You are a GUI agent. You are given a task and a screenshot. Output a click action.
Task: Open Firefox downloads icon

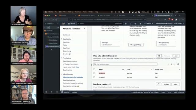coord(158,20)
